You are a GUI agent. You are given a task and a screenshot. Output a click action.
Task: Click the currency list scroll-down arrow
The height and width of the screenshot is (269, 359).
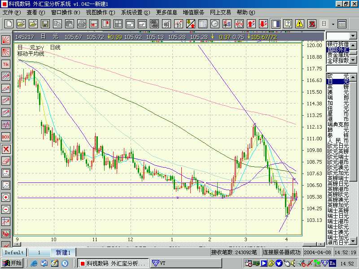coord(353,241)
